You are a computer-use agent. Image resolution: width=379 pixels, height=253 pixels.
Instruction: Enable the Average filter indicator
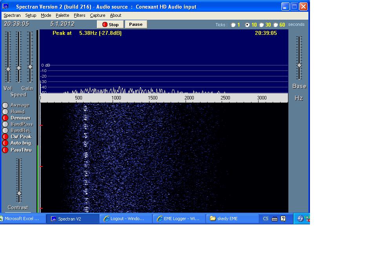click(5, 105)
